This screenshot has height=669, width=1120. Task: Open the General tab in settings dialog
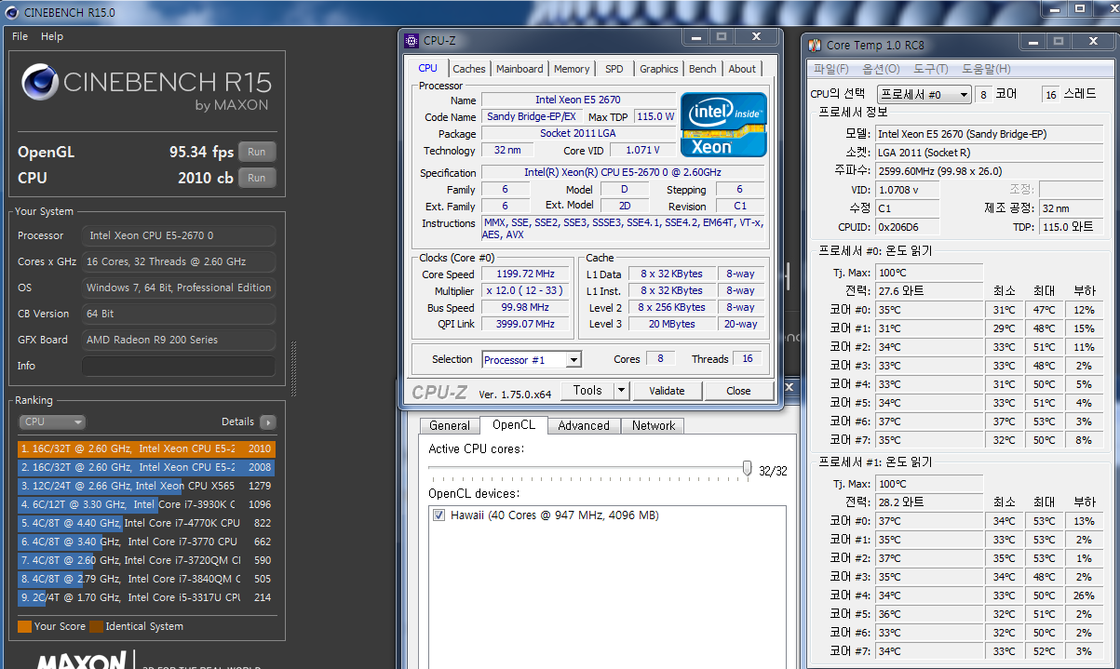click(450, 426)
